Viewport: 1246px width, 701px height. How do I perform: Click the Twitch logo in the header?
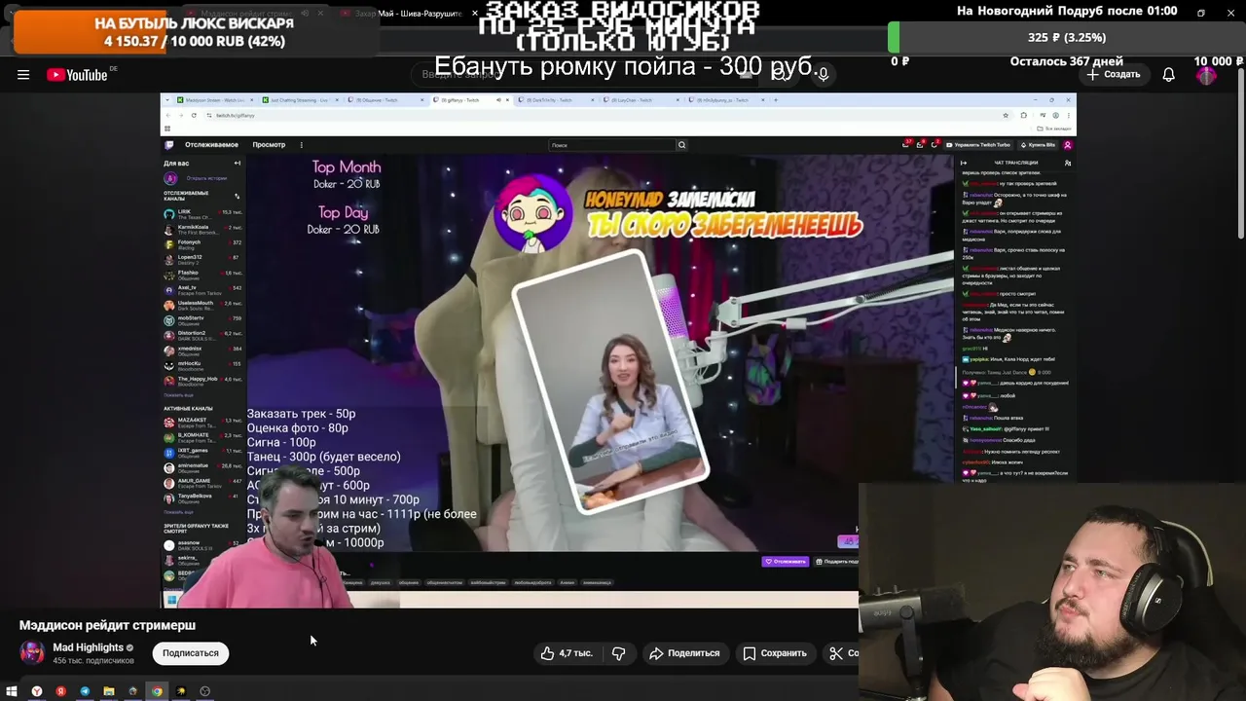pos(169,145)
